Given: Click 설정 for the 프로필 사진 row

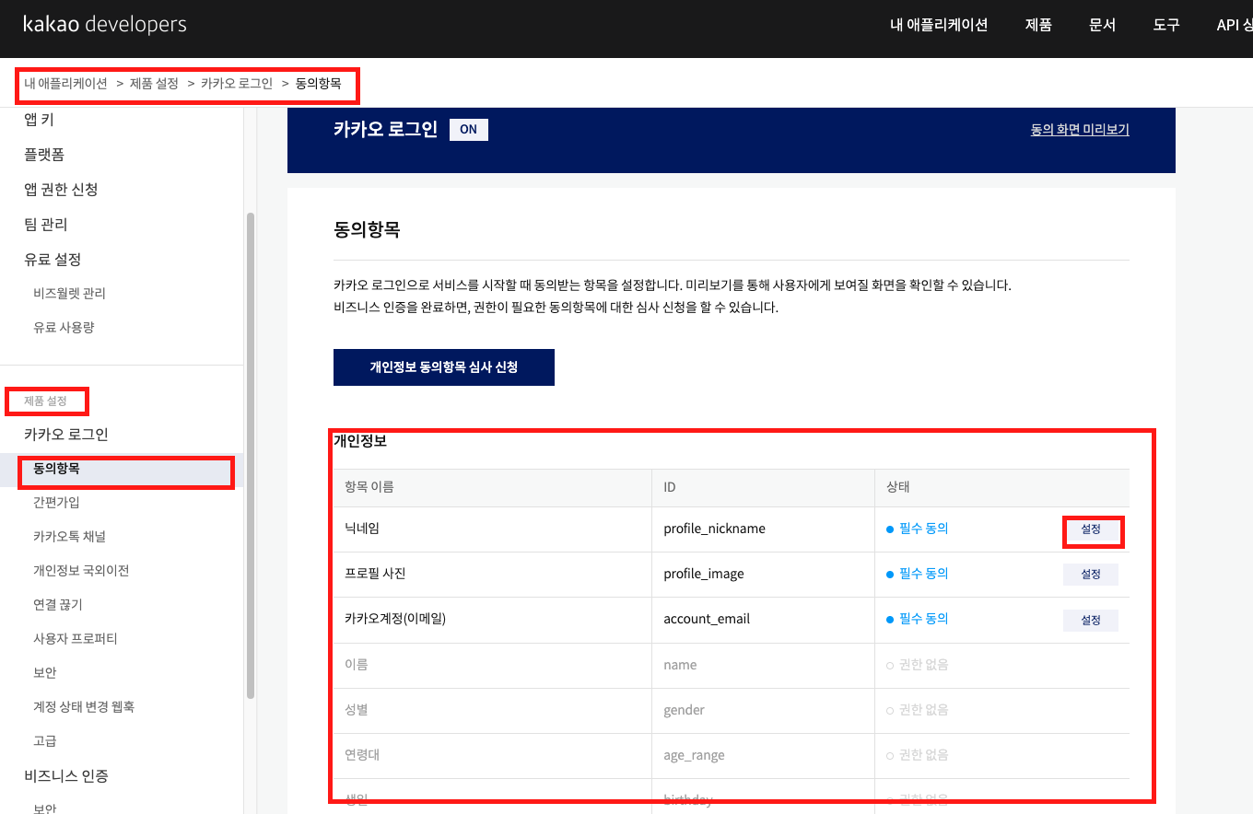Looking at the screenshot, I should tap(1091, 574).
